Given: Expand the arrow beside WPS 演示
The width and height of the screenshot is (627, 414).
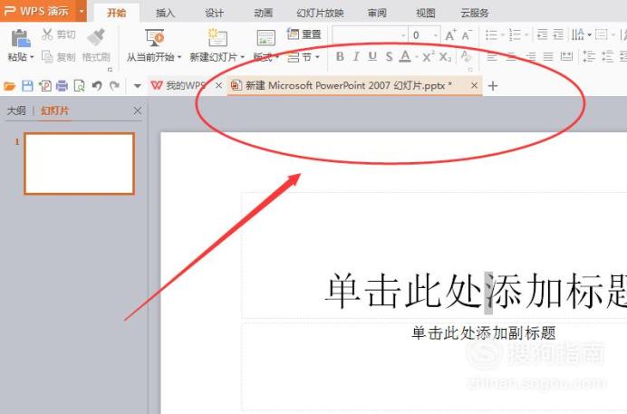Looking at the screenshot, I should click(x=82, y=11).
